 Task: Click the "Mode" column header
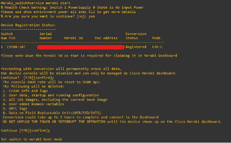[x=156, y=38]
